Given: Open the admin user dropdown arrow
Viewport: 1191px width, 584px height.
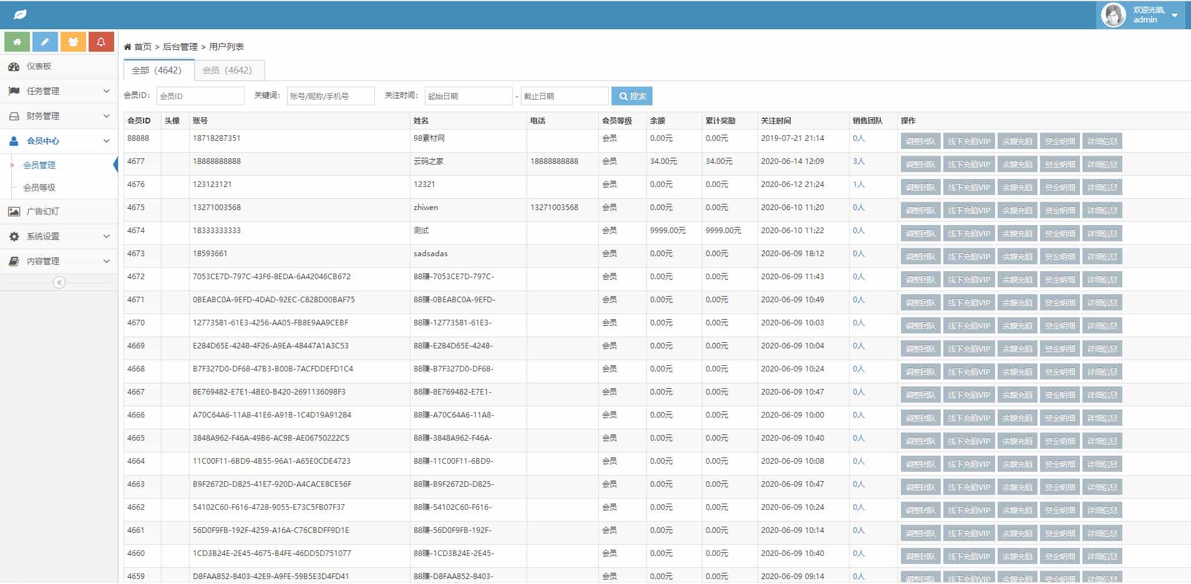Looking at the screenshot, I should (x=1174, y=16).
